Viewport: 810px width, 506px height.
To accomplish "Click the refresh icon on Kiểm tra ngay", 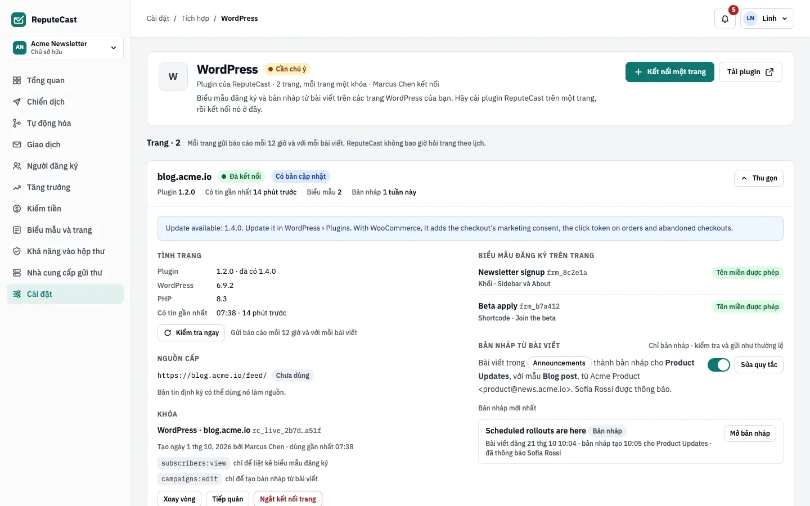I will 168,333.
